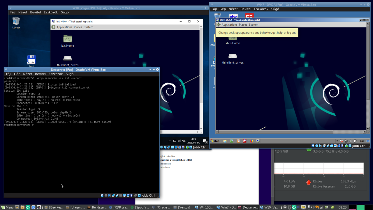Open Places menu in W10 remote desktop

(78, 27)
